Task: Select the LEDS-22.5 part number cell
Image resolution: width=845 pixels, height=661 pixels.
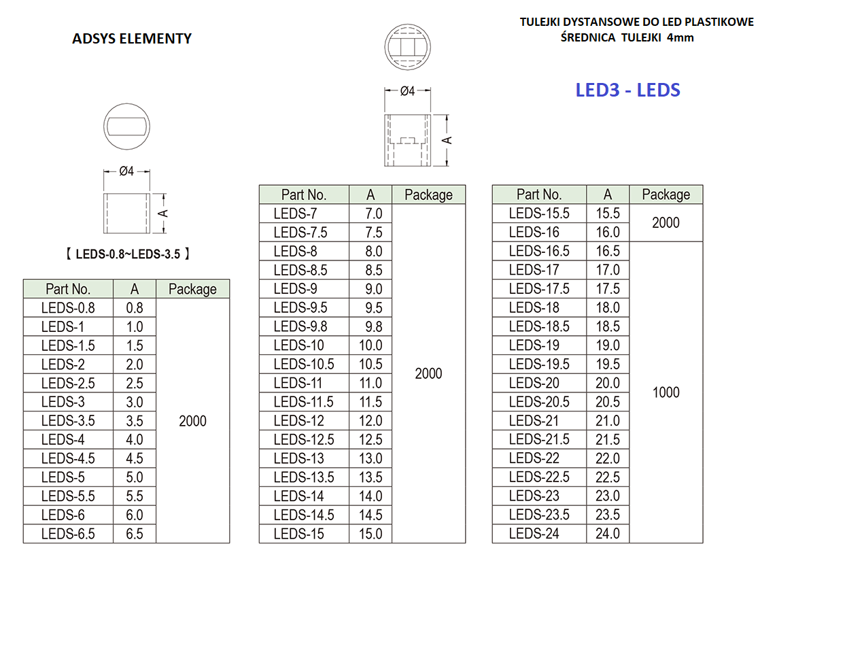Action: coord(539,477)
